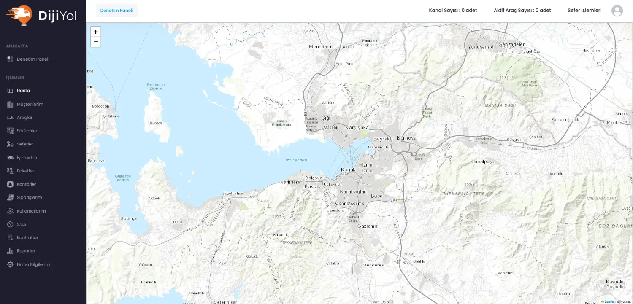
Task: Click the Araçlar truck icon
Action: [10, 118]
